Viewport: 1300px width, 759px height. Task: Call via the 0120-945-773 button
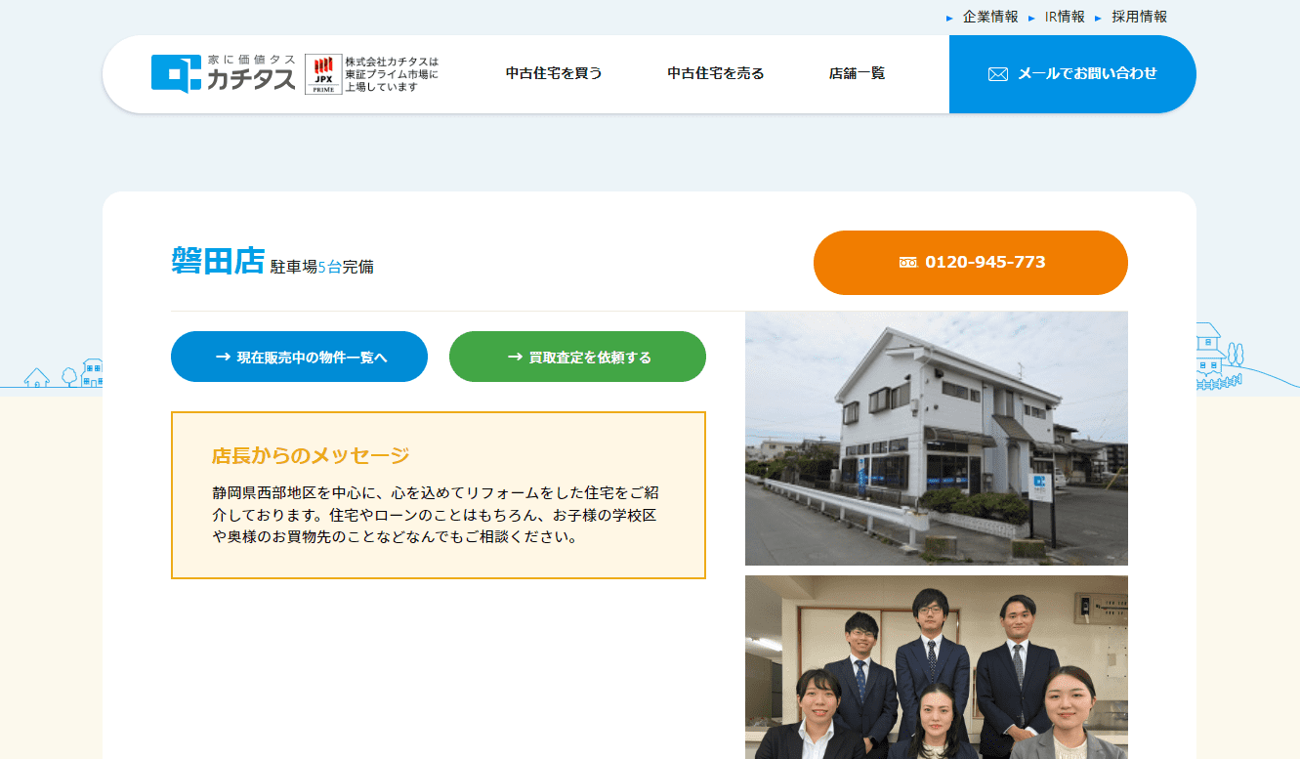click(x=971, y=263)
